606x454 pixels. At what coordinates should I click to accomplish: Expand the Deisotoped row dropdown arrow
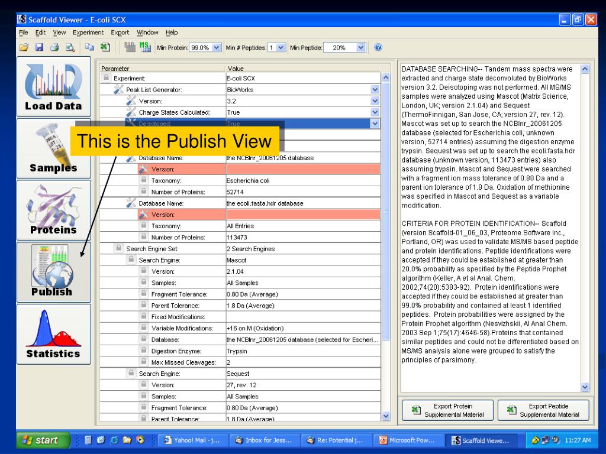click(x=375, y=124)
